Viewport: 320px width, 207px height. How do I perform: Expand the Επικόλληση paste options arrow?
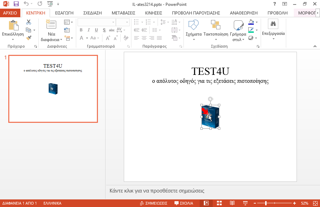coord(13,39)
